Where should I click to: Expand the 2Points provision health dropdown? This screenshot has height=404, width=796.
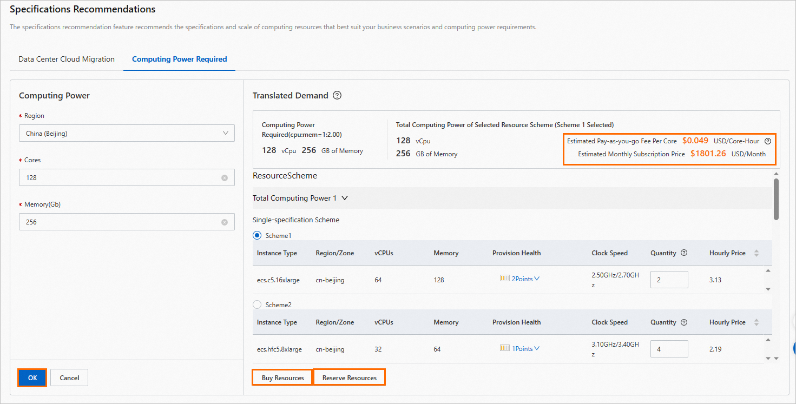coord(522,279)
